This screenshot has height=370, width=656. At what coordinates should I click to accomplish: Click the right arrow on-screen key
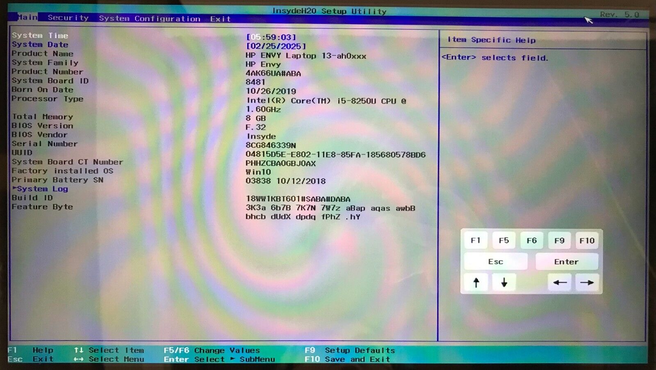(x=587, y=282)
